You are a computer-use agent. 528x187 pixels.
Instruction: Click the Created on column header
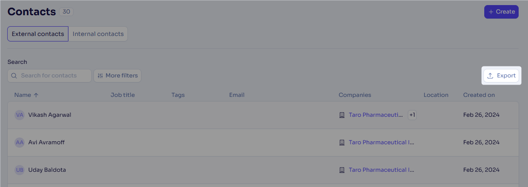479,95
